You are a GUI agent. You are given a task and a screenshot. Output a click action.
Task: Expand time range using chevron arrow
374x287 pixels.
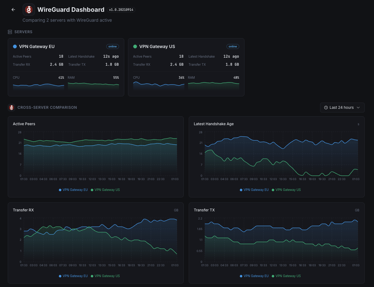[358, 108]
